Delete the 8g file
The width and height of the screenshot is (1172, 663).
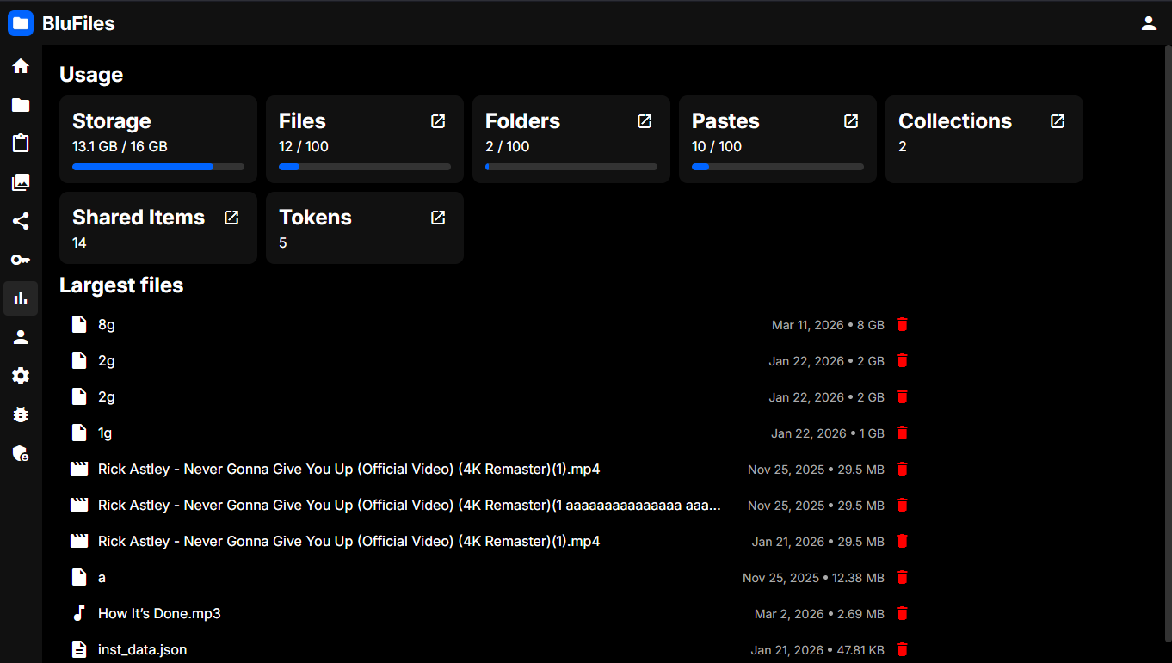point(902,325)
